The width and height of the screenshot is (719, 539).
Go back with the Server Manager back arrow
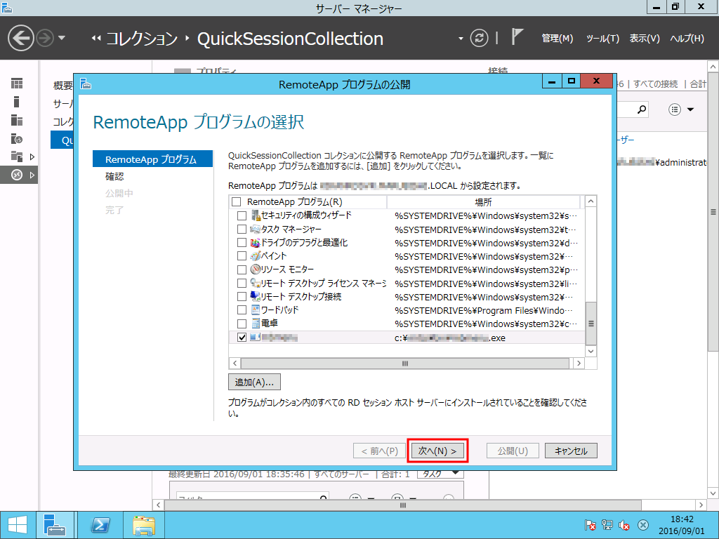[21, 38]
